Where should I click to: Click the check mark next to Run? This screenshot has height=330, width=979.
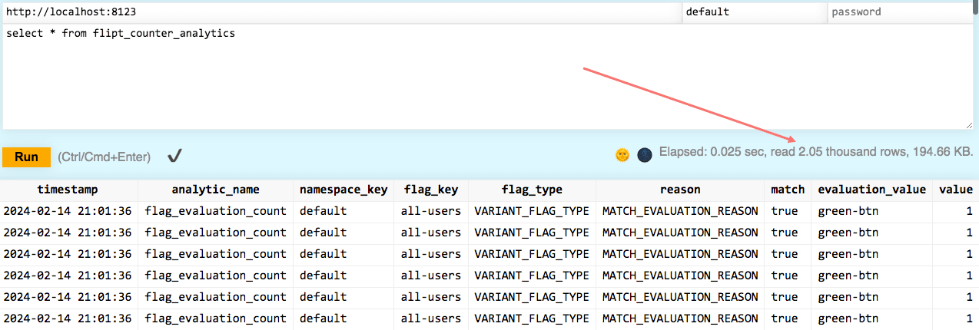pos(174,157)
